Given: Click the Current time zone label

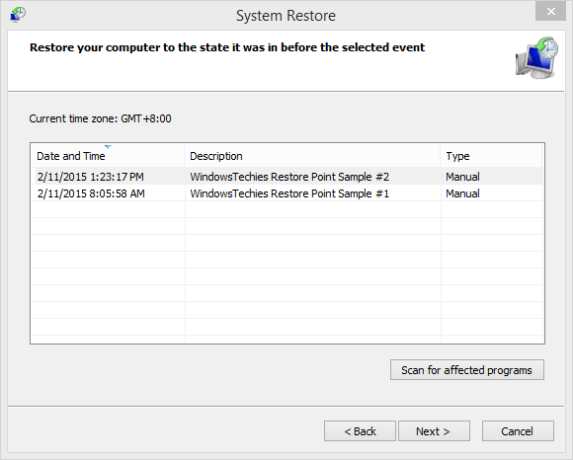Looking at the screenshot, I should coord(100,118).
